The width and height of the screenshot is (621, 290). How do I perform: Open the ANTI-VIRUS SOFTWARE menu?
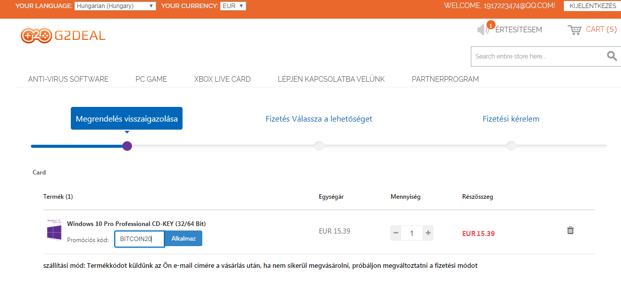68,79
